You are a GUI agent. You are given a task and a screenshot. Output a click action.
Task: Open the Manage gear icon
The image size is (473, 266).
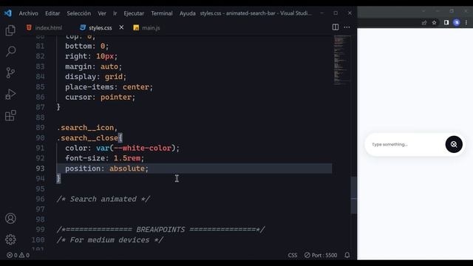(10, 239)
